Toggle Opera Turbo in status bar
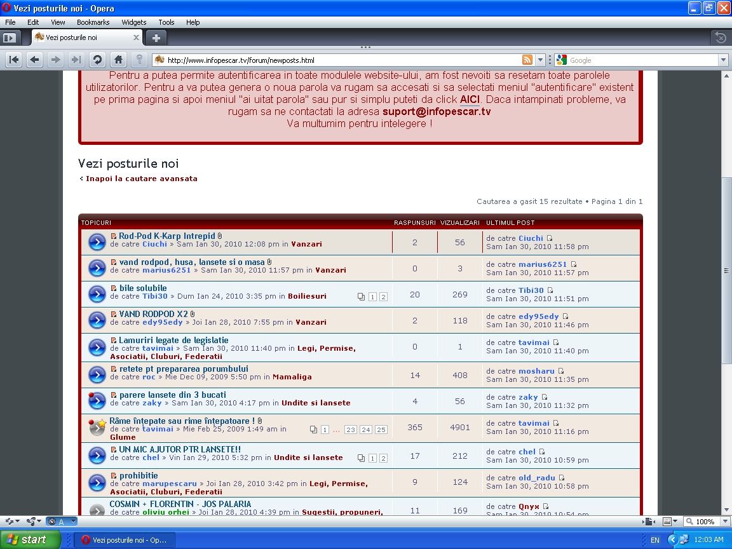Viewport: 732px width, 549px height. (x=52, y=522)
